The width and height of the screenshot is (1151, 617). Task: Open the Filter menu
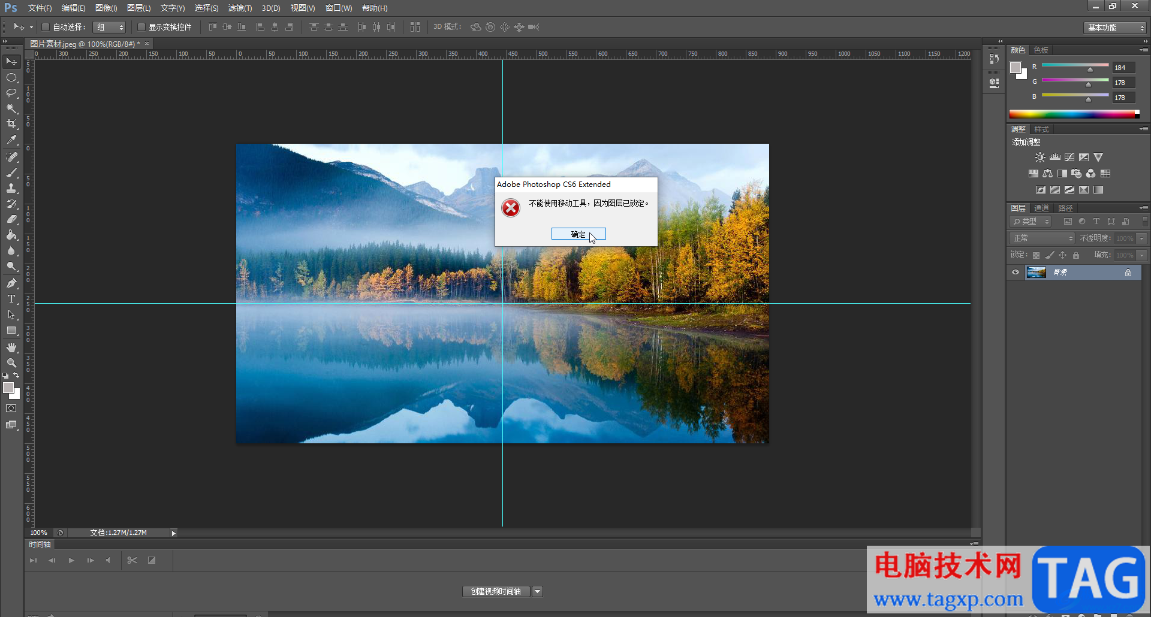tap(240, 8)
